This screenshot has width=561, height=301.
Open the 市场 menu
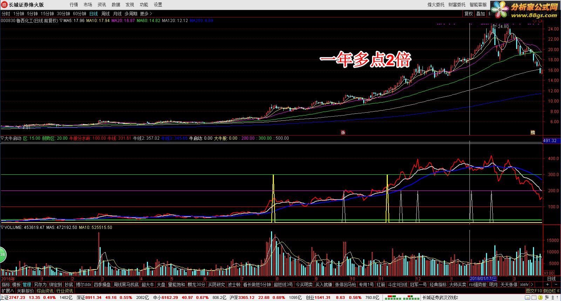88,5
